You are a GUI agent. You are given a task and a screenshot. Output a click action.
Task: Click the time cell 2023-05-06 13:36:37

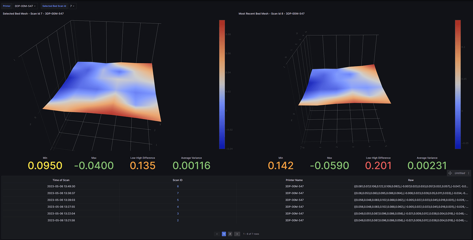tap(61, 193)
